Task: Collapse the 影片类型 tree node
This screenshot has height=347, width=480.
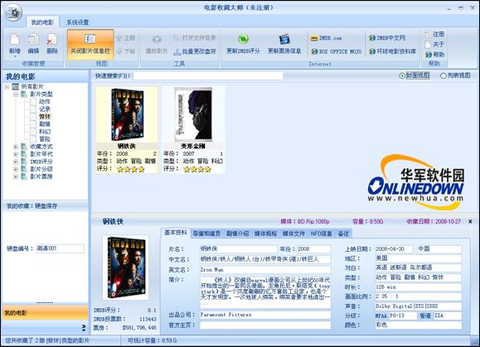Action: (x=16, y=94)
